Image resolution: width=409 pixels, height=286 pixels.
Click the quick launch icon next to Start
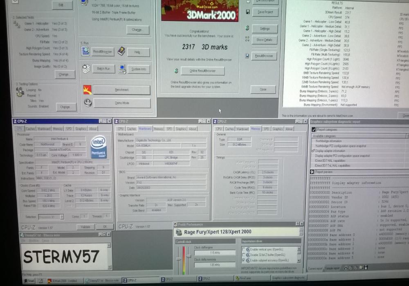(40, 281)
